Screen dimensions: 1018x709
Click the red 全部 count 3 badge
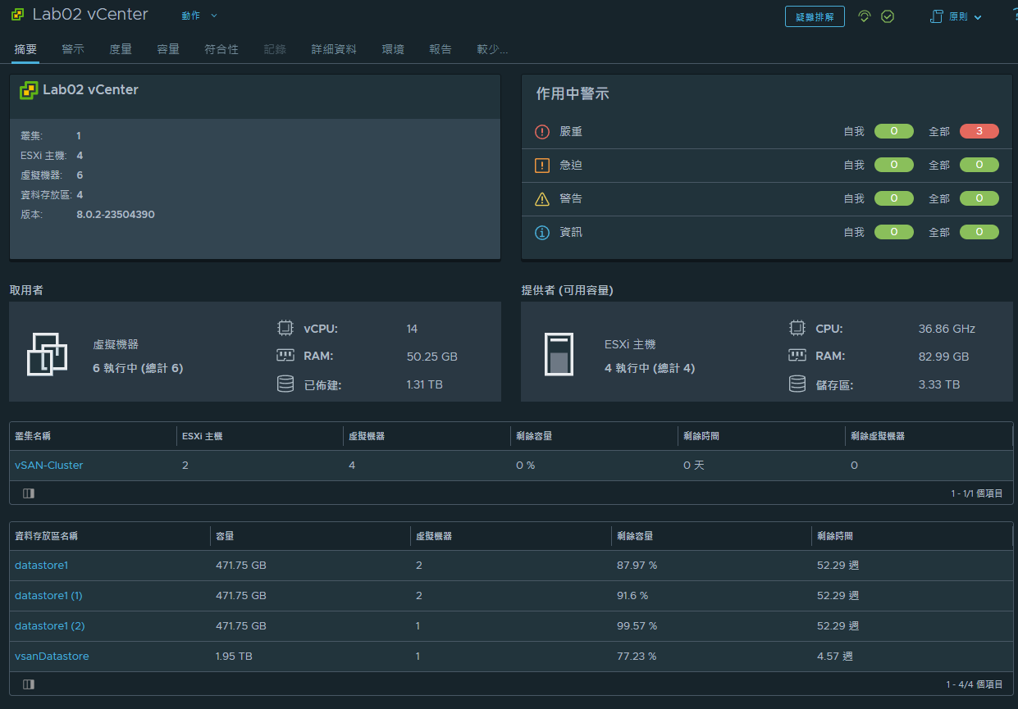979,131
